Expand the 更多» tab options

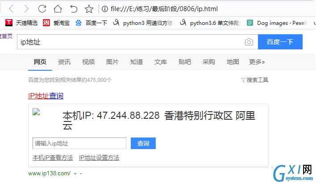[x=257, y=62]
